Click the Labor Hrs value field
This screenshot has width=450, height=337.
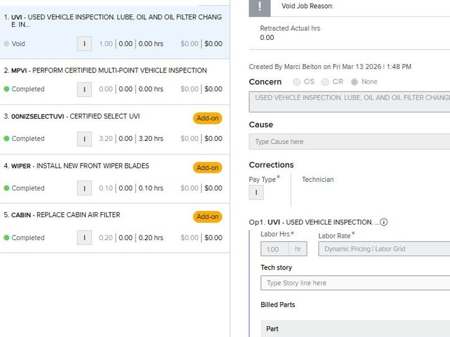pyautogui.click(x=274, y=249)
